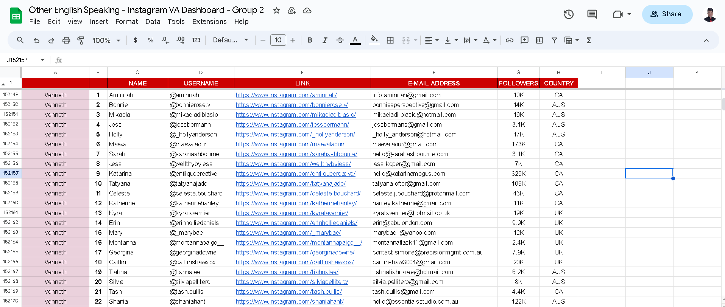This screenshot has width=725, height=307.
Task: Print the spreadsheet
Action: 66,40
